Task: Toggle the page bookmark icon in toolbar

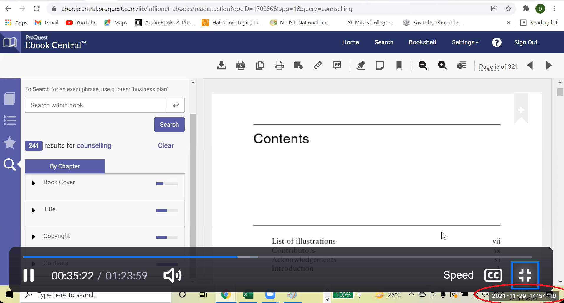Action: coord(399,65)
